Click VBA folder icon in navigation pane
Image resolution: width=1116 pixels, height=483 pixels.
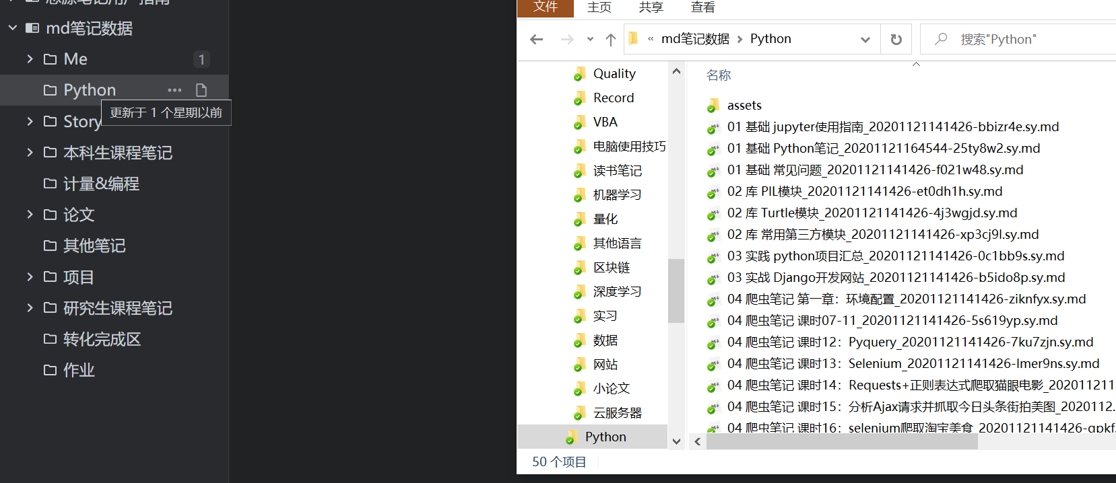click(x=579, y=122)
